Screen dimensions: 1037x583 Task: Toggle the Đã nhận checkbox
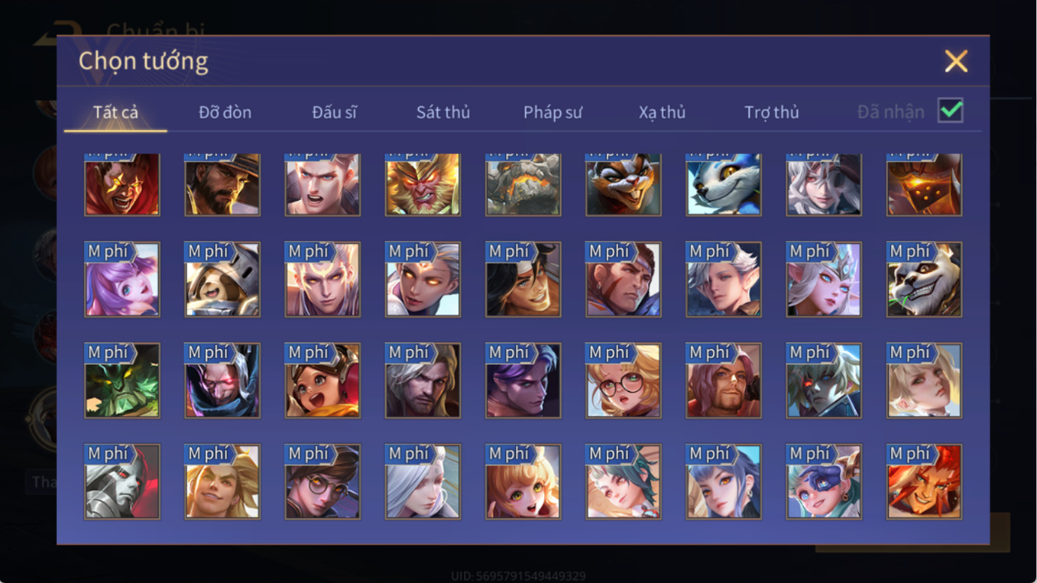click(x=950, y=110)
